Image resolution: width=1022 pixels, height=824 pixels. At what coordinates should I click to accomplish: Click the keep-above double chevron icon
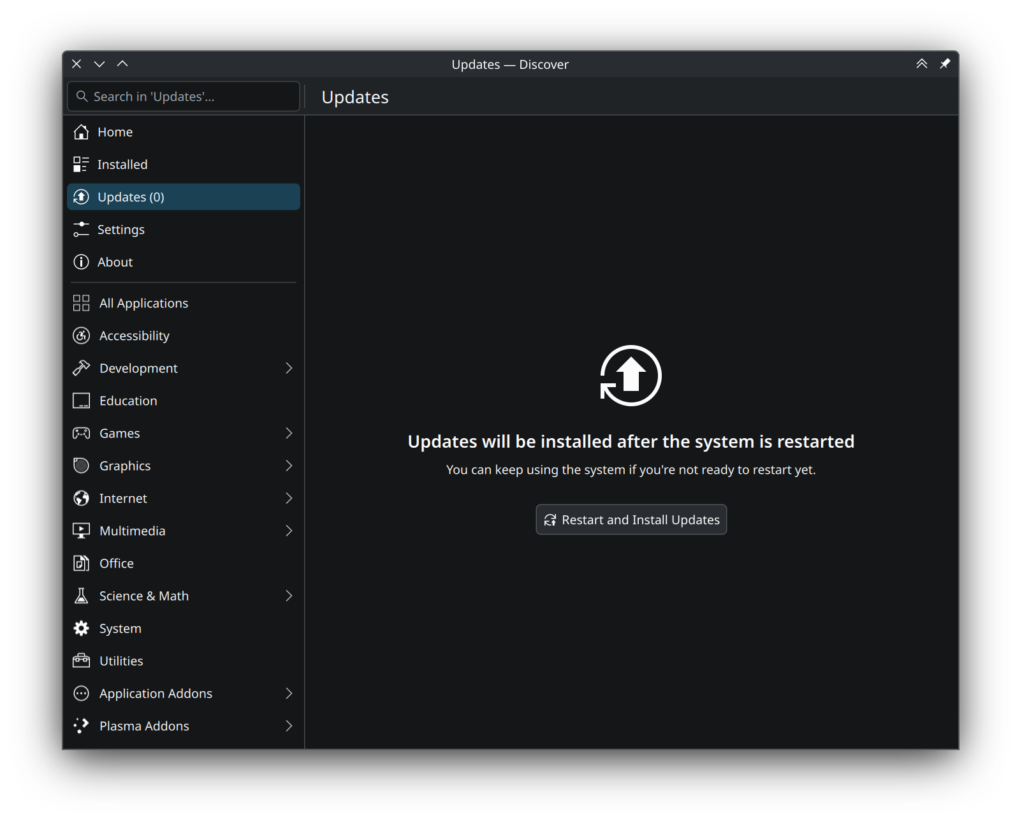coord(922,64)
